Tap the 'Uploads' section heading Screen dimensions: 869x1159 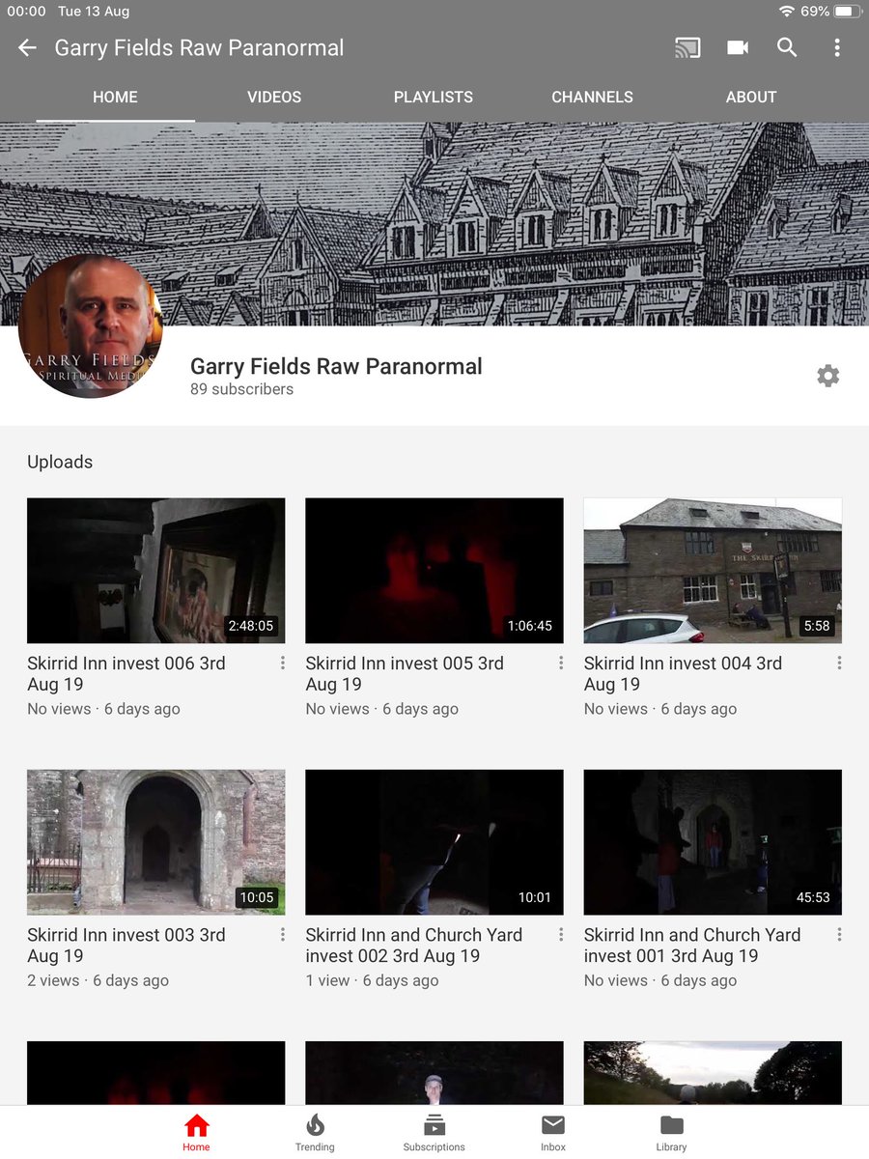[x=60, y=462]
